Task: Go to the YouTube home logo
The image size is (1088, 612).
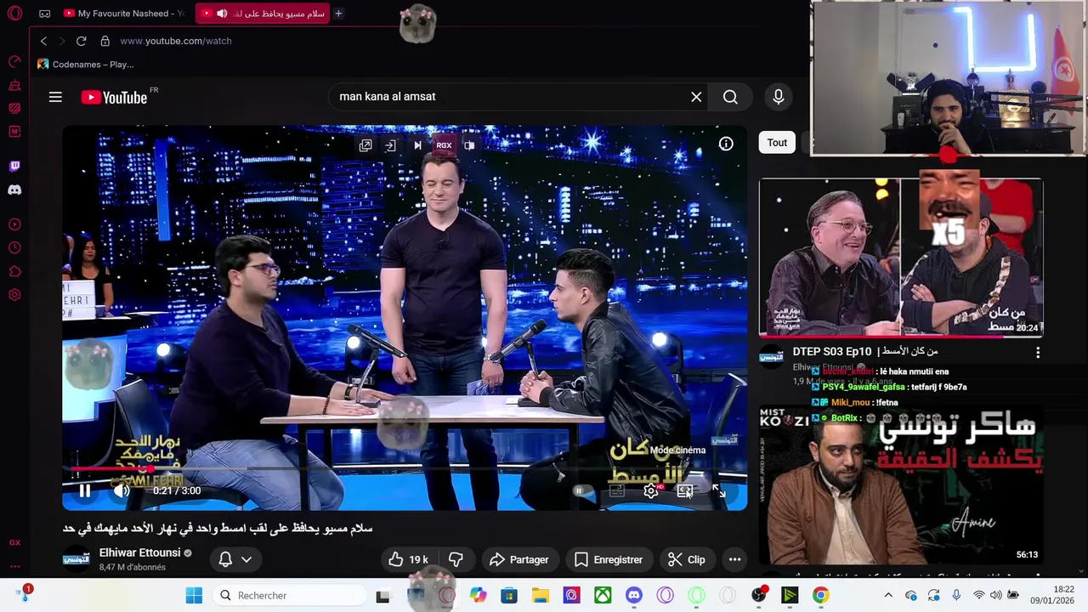Action: tap(115, 97)
